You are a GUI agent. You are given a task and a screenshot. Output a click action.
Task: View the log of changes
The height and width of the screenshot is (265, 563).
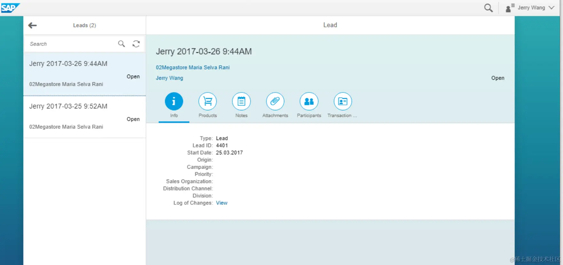[222, 203]
